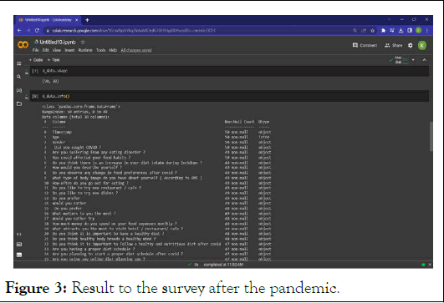Run the u_data.shape cell
444x303 pixels.
27,71
